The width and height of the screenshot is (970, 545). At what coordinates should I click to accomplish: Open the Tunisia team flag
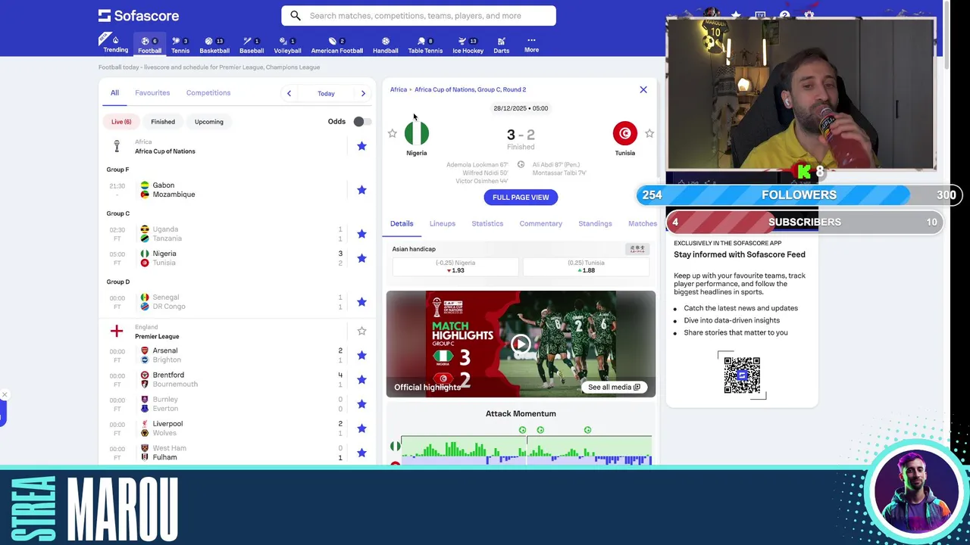(625, 133)
